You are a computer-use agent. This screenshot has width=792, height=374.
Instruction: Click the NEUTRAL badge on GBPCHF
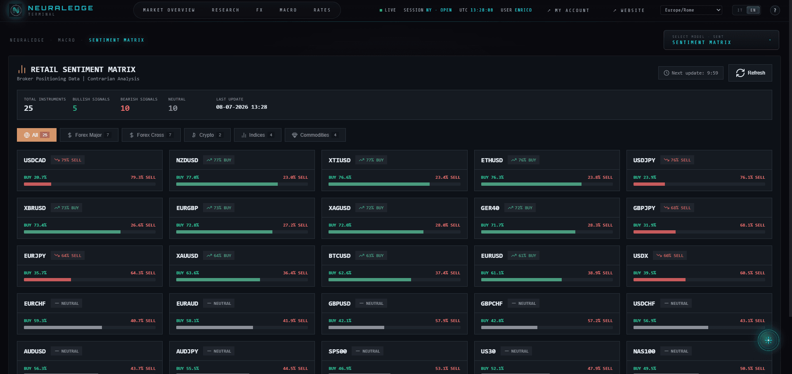pos(523,303)
